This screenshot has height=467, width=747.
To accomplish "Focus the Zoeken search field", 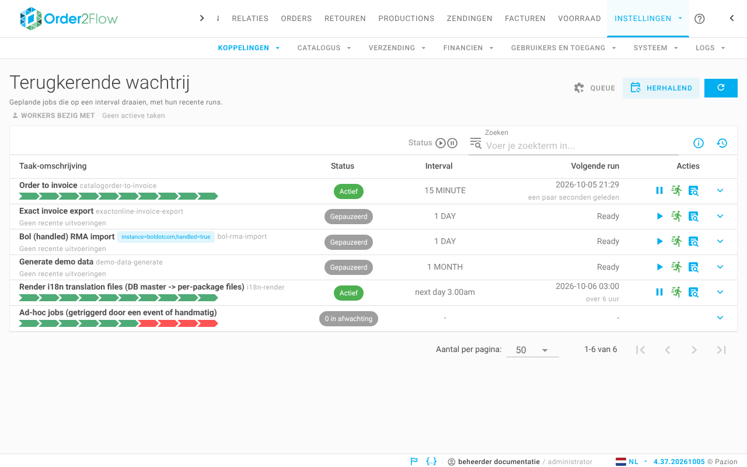I will (x=573, y=145).
